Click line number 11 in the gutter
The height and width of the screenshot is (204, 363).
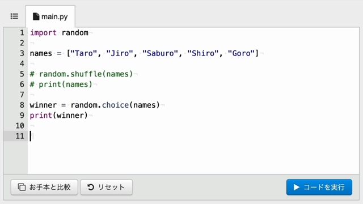[x=20, y=136]
